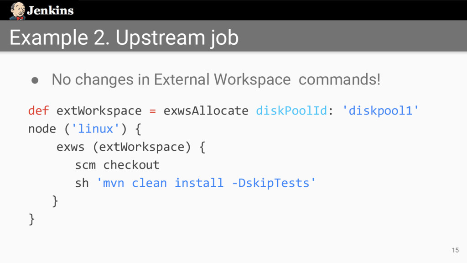Click the slide page number 15

pos(455,250)
